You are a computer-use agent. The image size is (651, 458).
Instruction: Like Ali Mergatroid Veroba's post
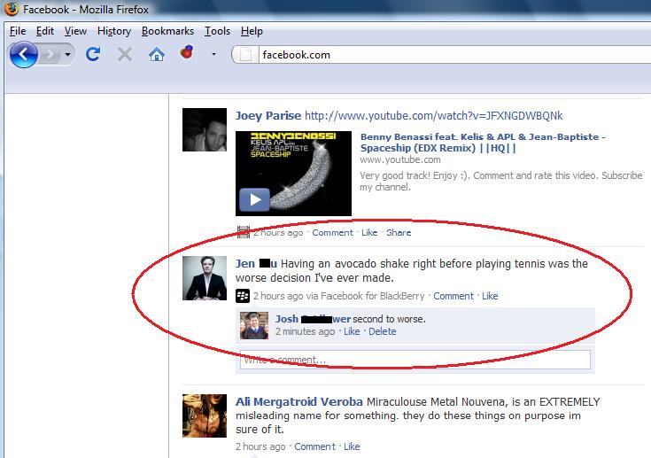pos(352,446)
